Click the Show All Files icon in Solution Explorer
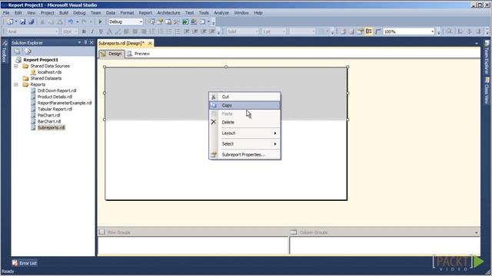 click(28, 51)
